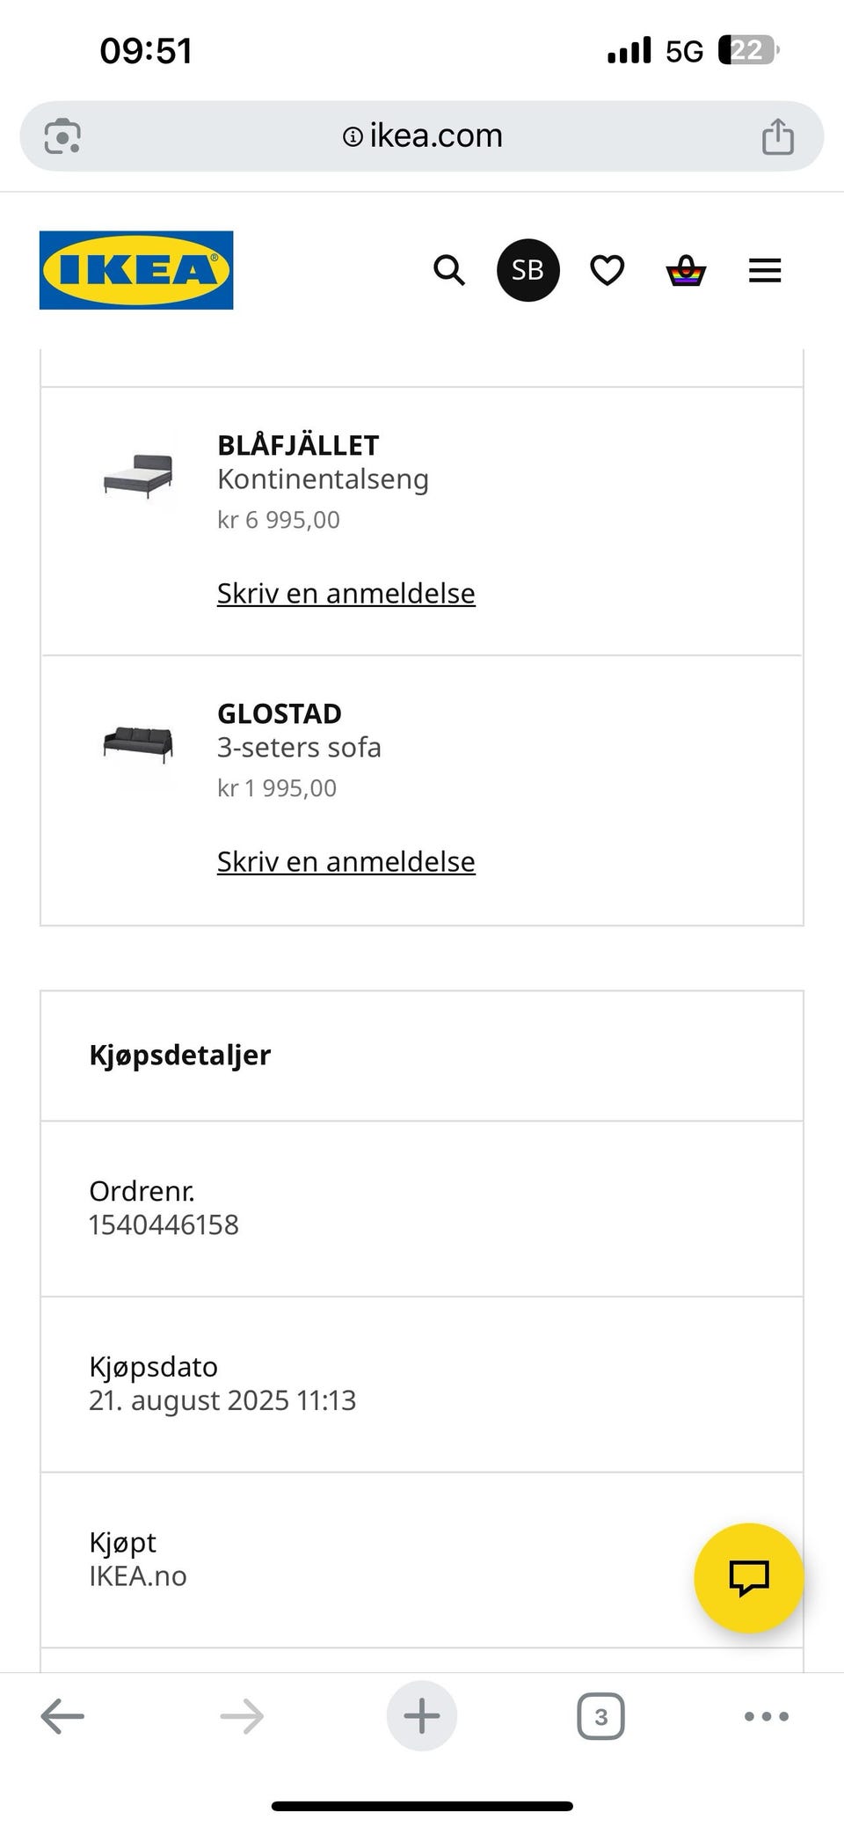Viewport: 844px width, 1827px height.
Task: Write a review for BLÅFJÄLLET Kontinentalseng
Action: tap(346, 593)
